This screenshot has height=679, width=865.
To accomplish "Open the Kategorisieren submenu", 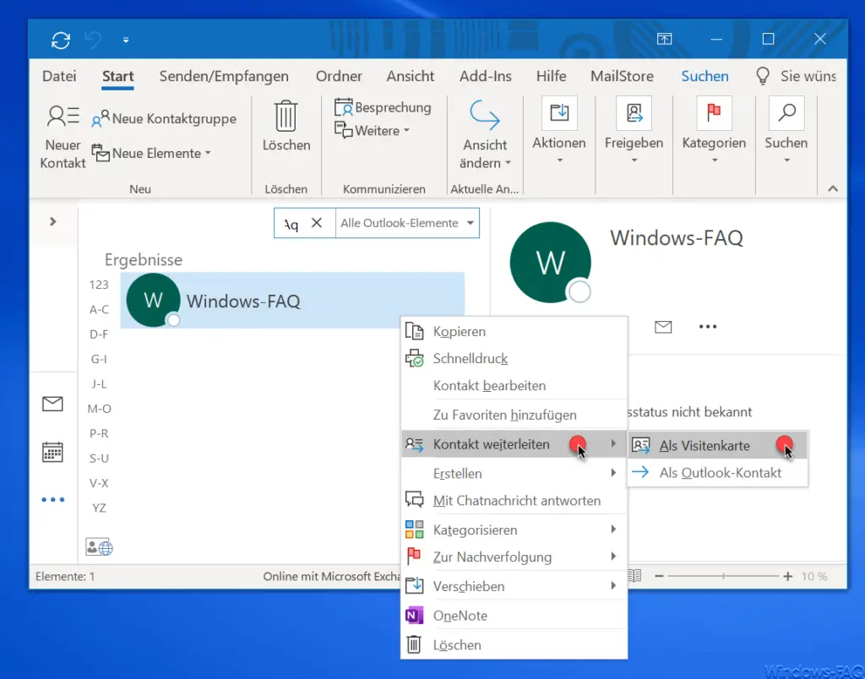I will click(x=514, y=530).
